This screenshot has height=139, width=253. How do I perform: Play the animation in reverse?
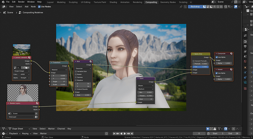pos(121,133)
